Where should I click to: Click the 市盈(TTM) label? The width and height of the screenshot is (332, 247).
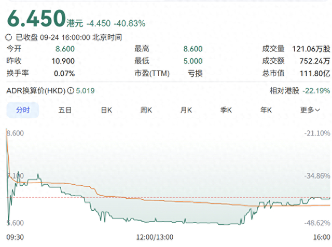(152, 74)
